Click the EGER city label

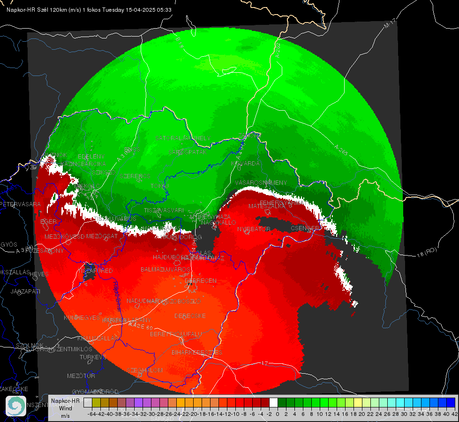tap(48, 221)
